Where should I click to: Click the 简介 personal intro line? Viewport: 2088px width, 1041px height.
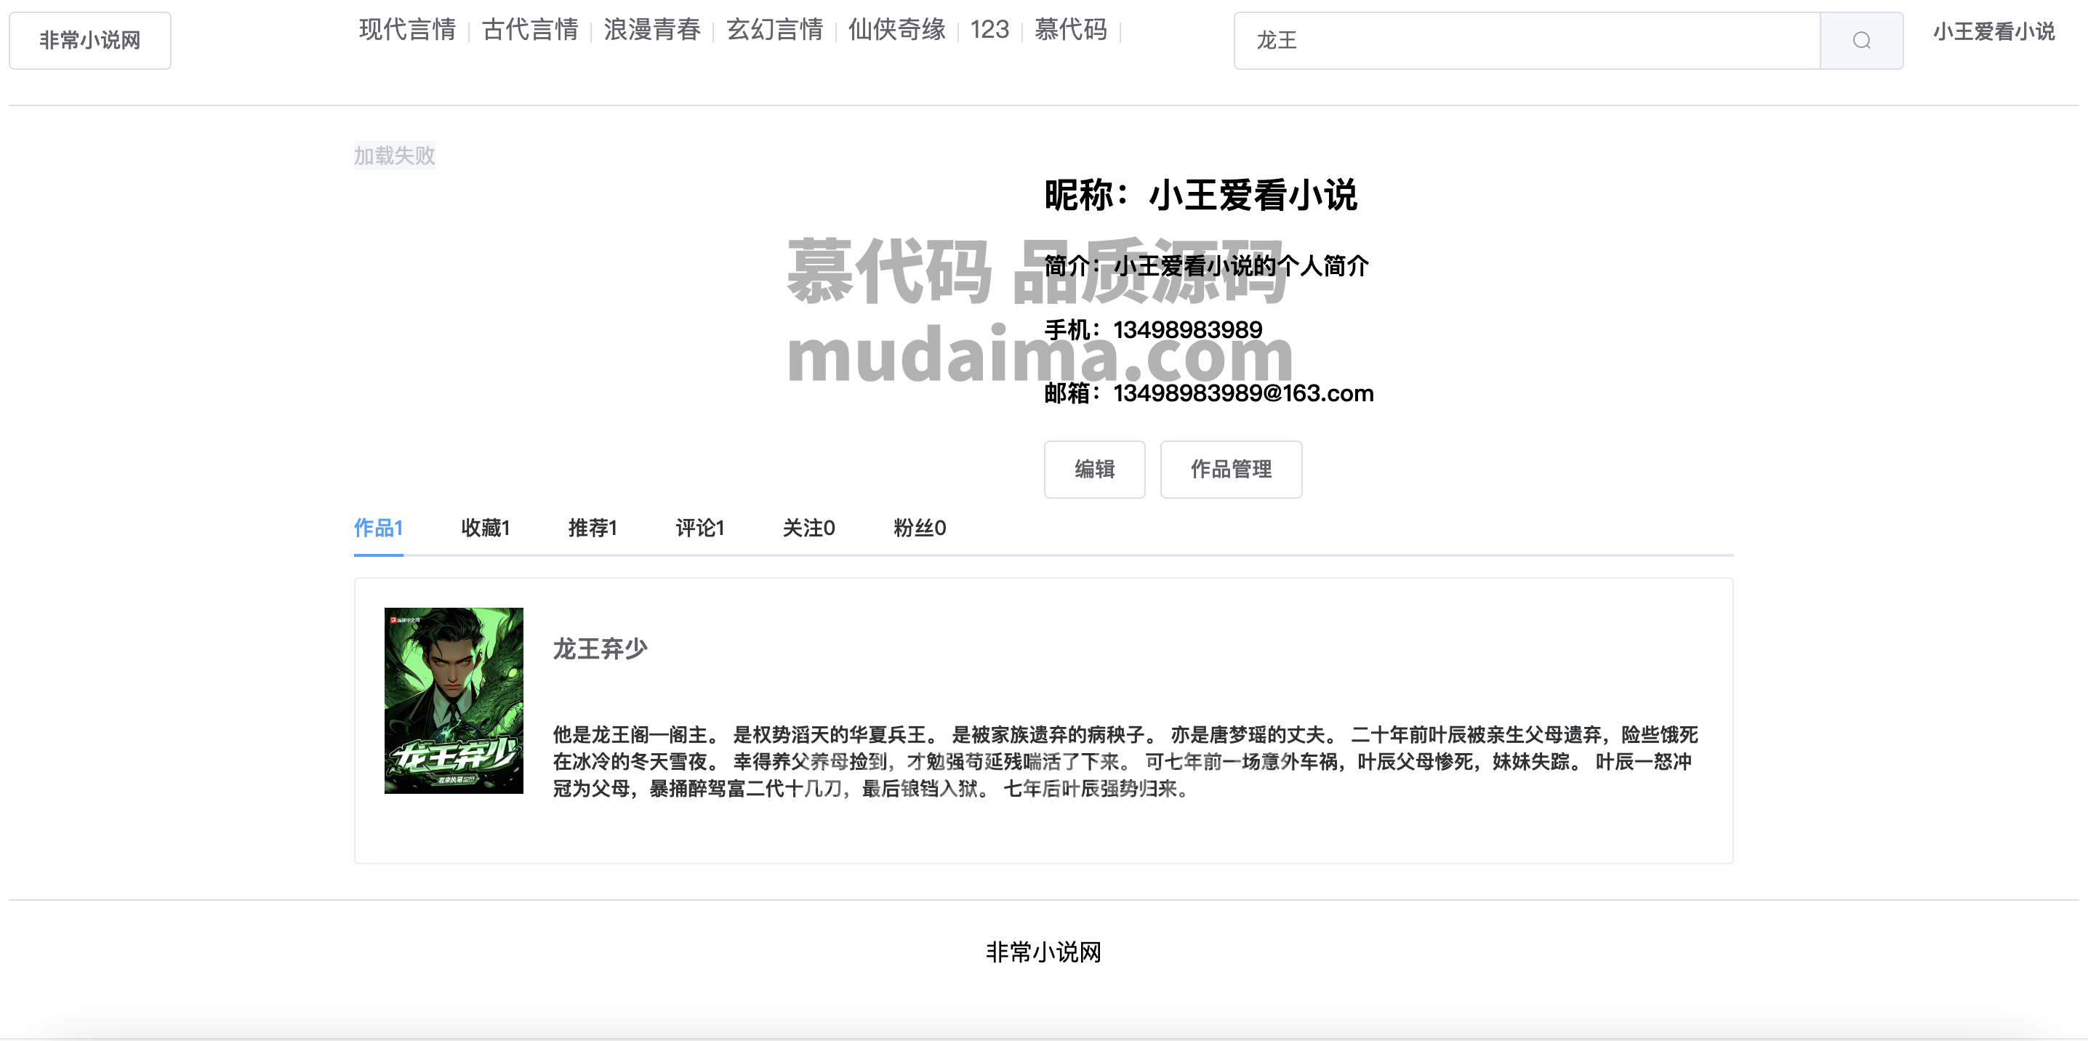pos(1206,266)
